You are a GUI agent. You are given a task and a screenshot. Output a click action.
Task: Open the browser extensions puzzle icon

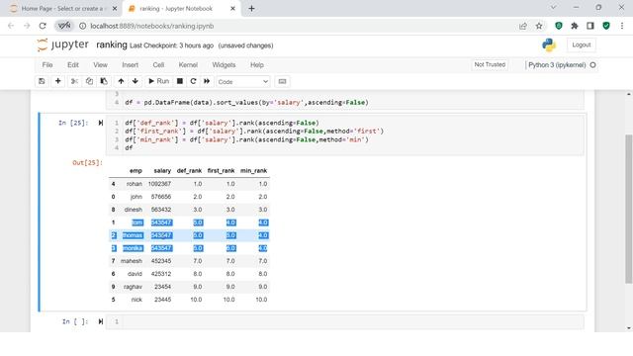575,26
